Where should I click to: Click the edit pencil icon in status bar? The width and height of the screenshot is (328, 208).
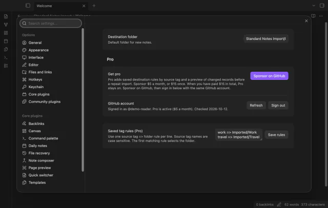pyautogui.click(x=279, y=204)
